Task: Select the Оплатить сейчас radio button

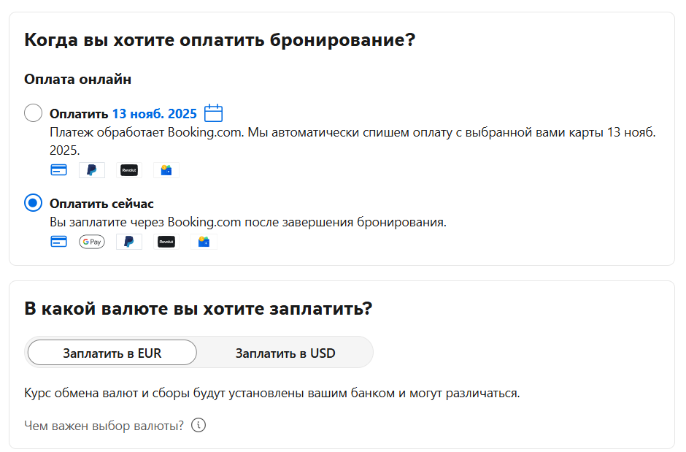Action: pos(34,203)
